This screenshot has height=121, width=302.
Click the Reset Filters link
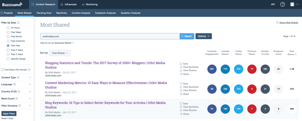[7, 119]
